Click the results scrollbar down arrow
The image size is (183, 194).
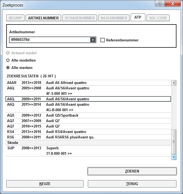pyautogui.click(x=174, y=157)
